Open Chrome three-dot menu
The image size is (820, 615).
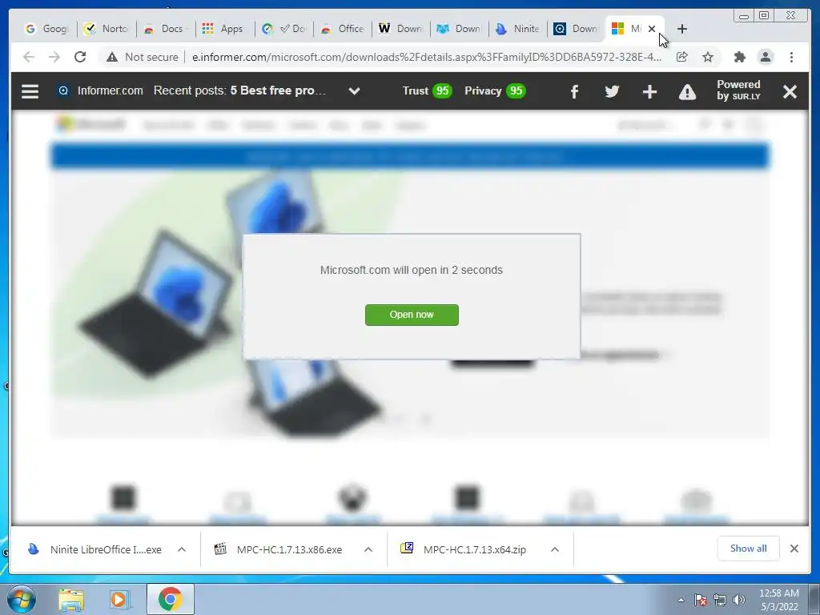click(791, 57)
